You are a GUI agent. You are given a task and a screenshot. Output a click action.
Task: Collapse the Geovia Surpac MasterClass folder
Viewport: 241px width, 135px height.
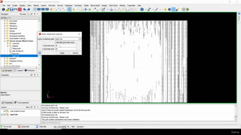[x=5, y=41]
